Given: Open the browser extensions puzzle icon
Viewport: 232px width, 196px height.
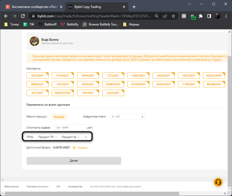Looking at the screenshot, I should pos(200,16).
